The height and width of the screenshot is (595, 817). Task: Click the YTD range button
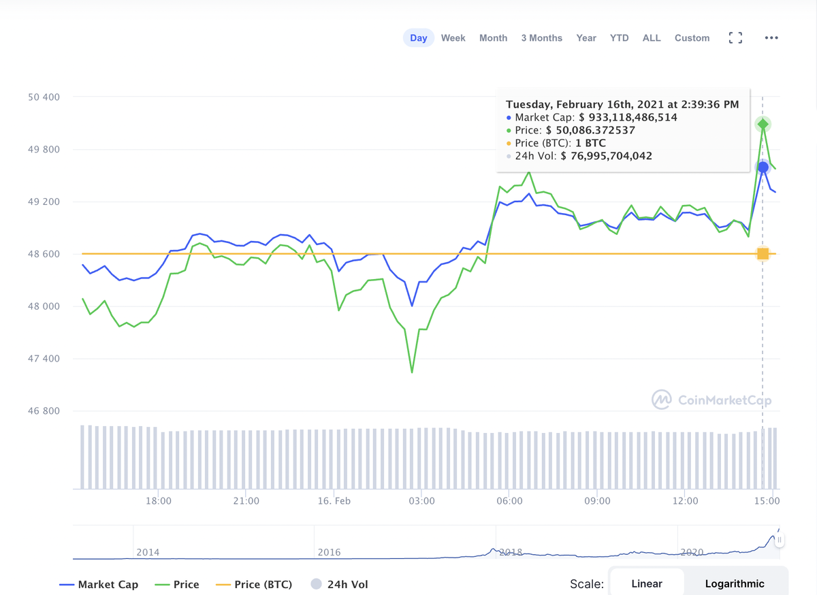pyautogui.click(x=620, y=38)
